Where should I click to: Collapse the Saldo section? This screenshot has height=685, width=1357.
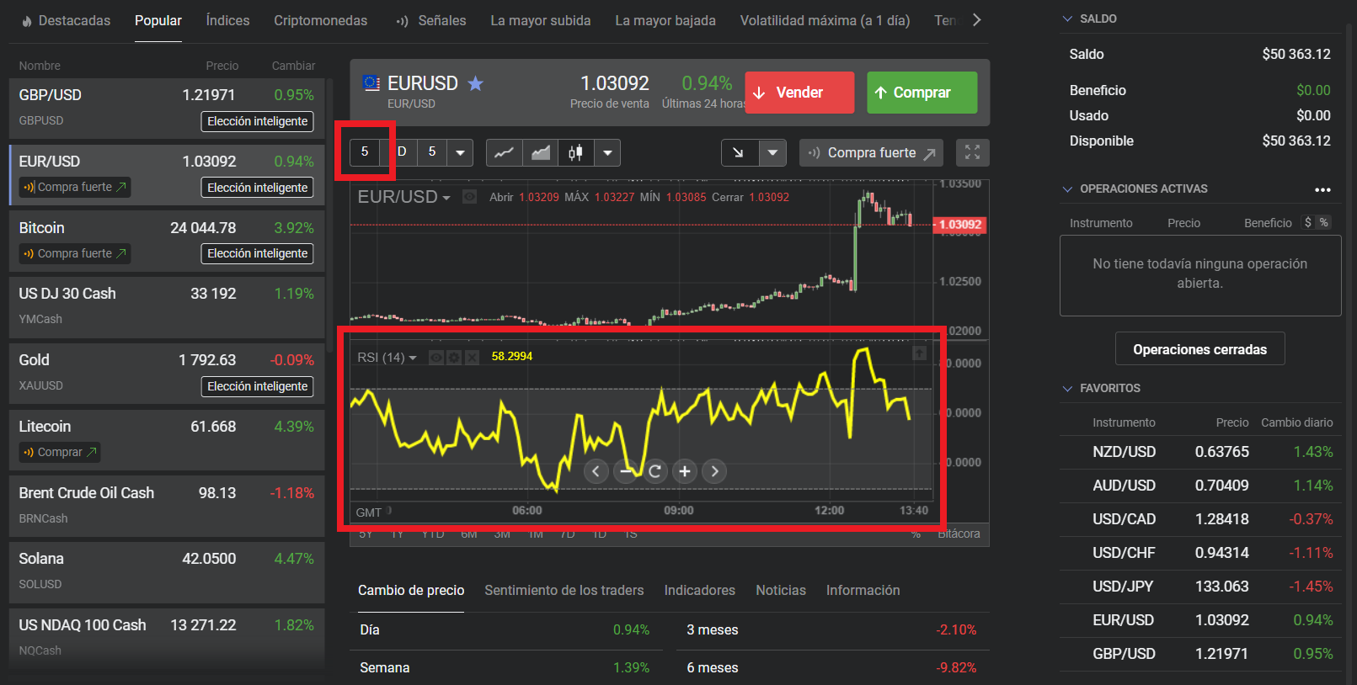click(x=1068, y=19)
